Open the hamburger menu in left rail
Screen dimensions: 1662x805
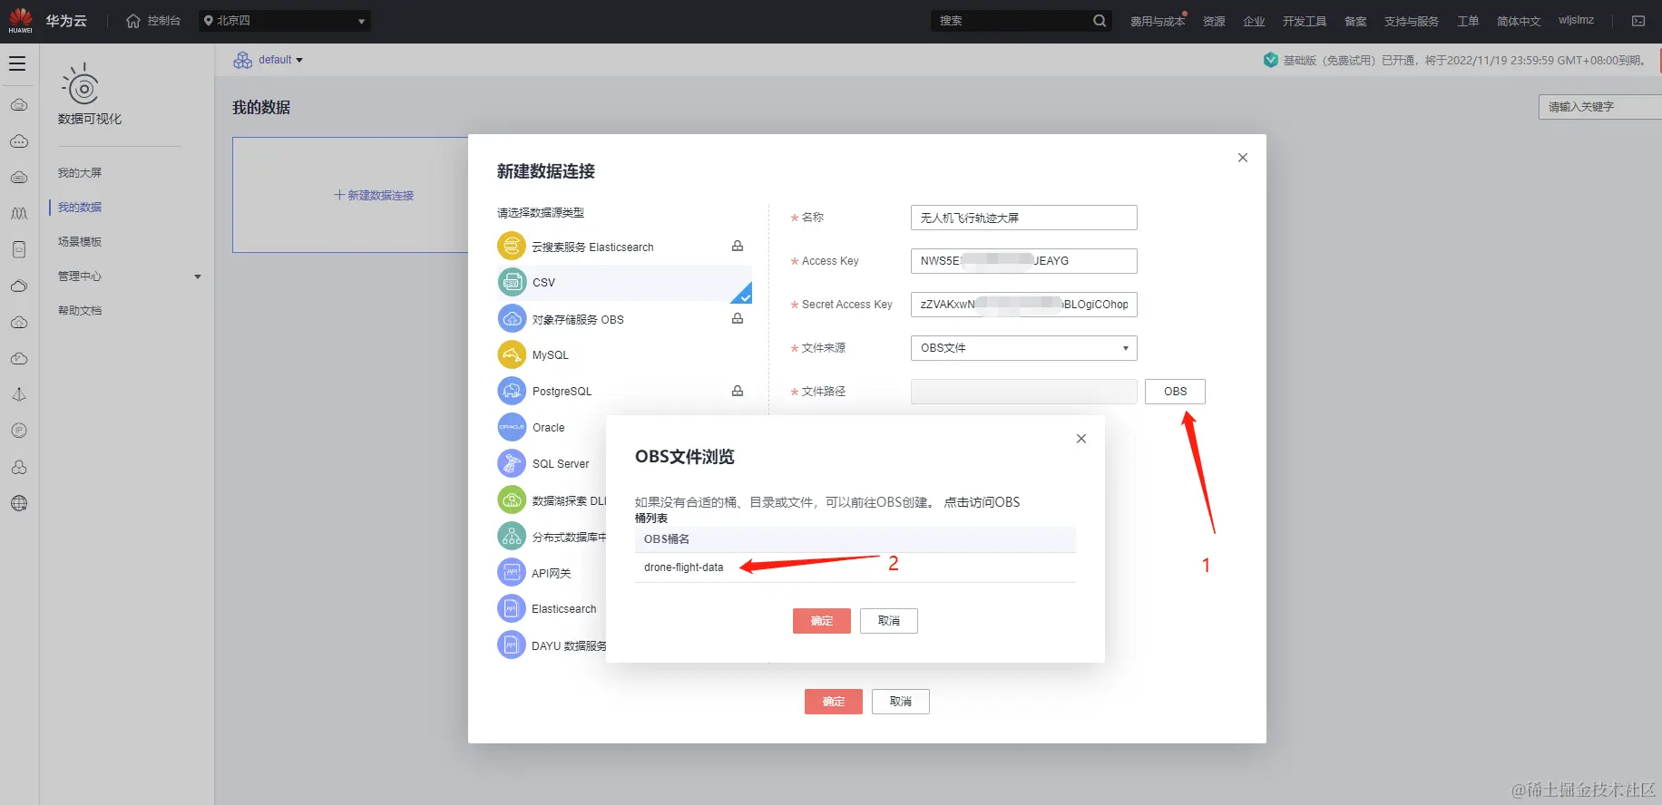click(17, 63)
